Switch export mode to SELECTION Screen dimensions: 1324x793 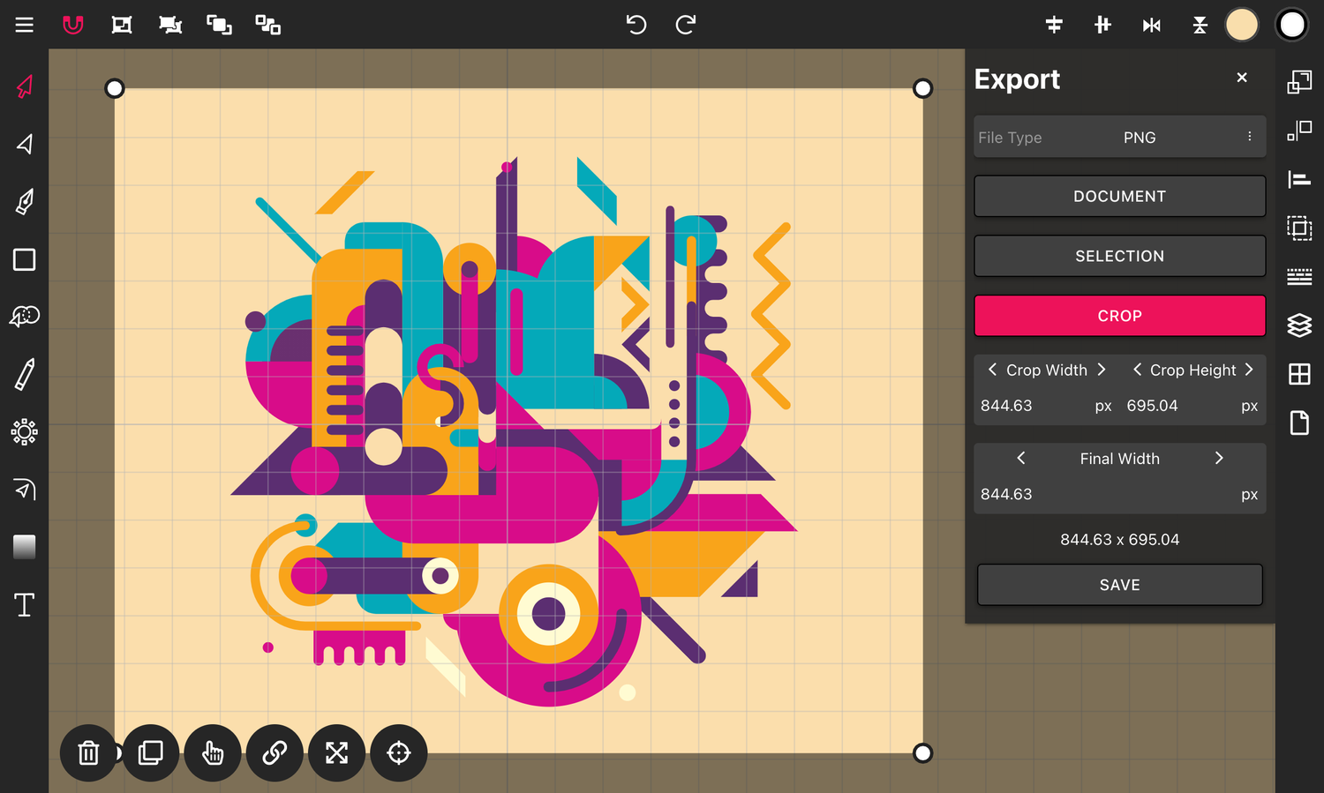point(1119,256)
